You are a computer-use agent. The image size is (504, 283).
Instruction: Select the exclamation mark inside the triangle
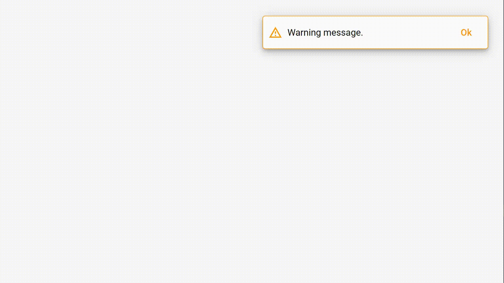coord(275,34)
